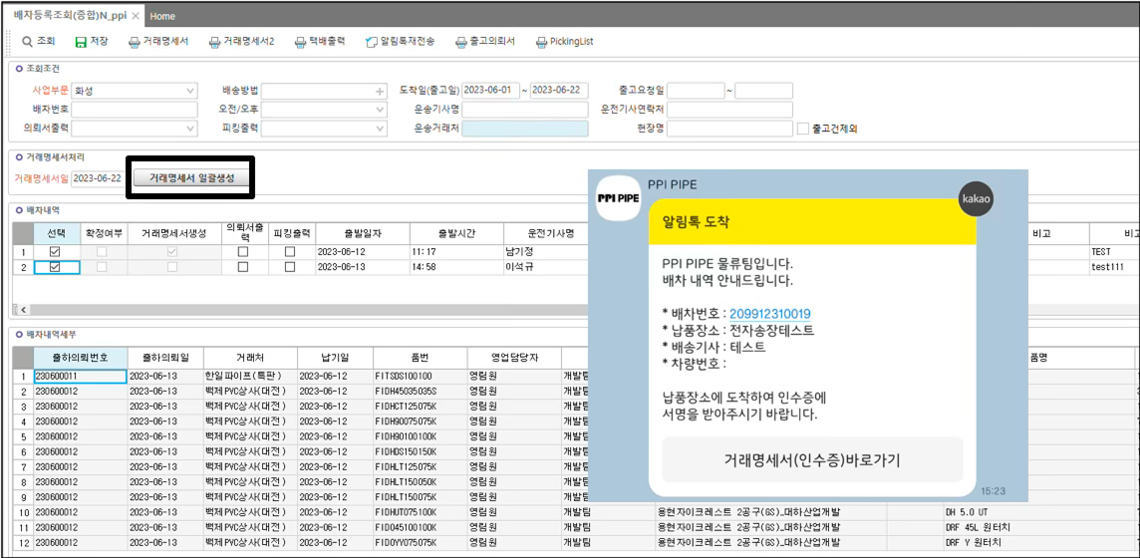
Task: Click driver name 남기정 cell
Action: coord(546,251)
